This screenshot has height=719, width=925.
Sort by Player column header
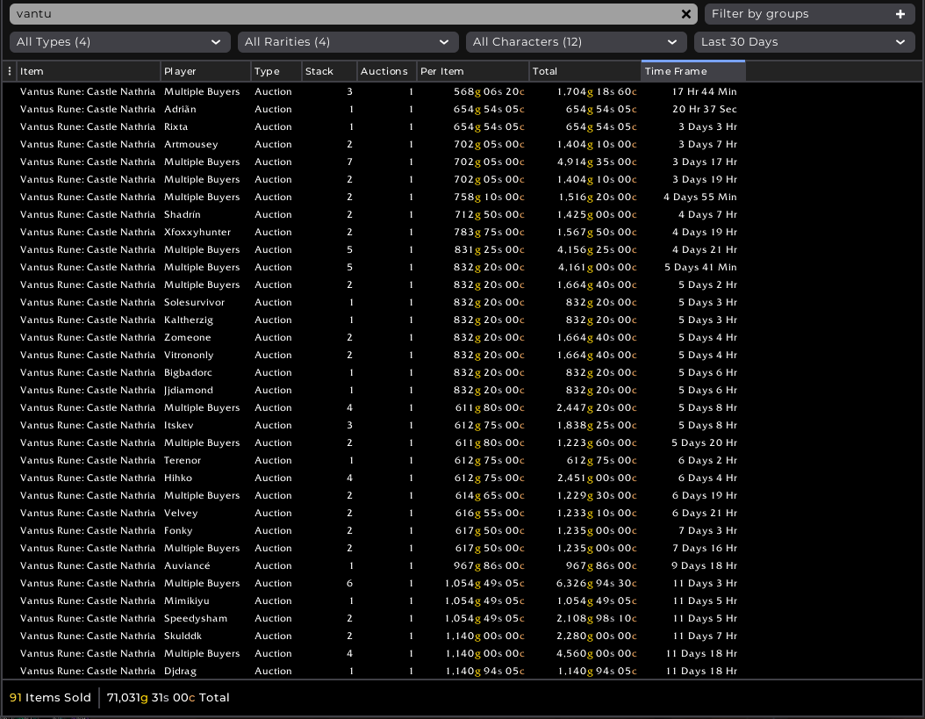(205, 71)
